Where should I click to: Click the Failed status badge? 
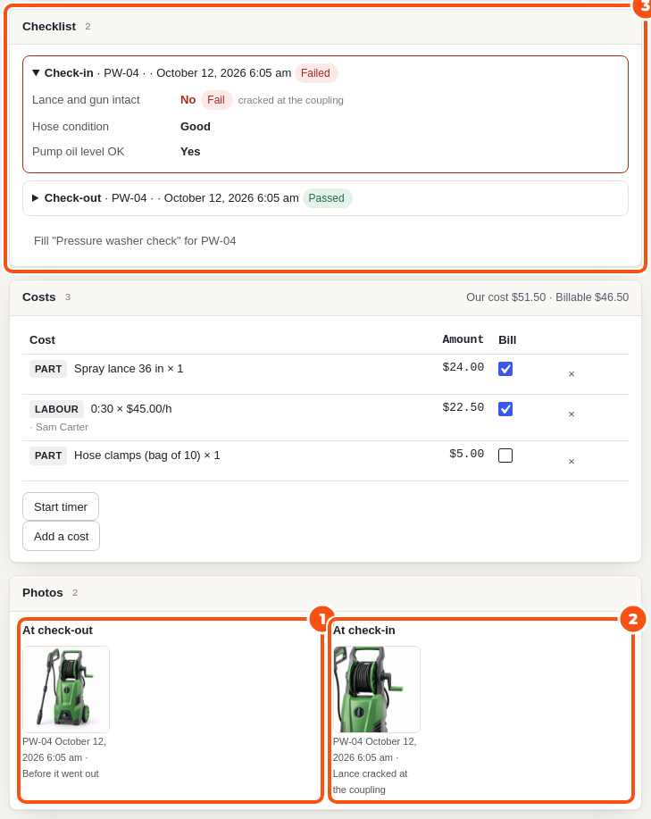(x=316, y=73)
